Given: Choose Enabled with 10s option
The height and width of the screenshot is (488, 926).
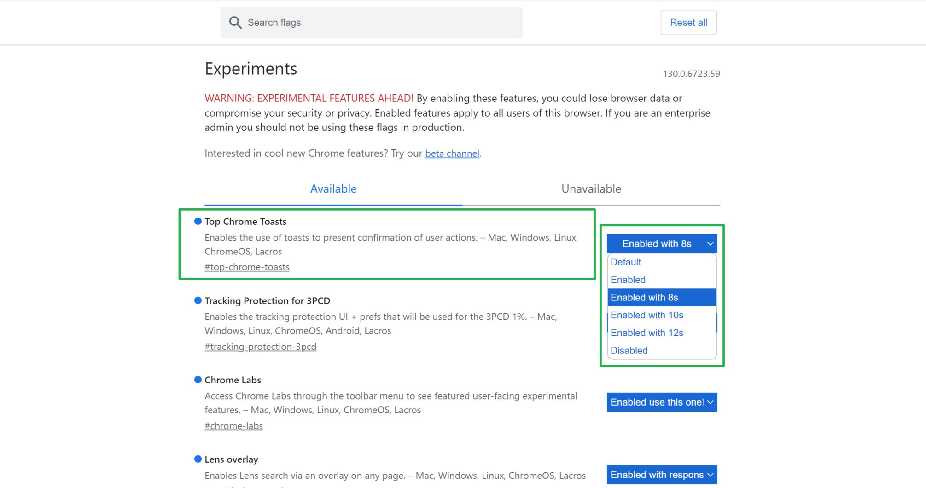Looking at the screenshot, I should [662, 315].
